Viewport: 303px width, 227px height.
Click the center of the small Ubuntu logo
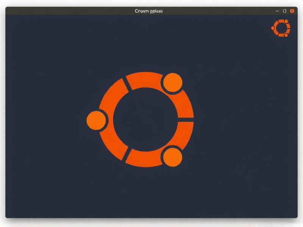click(x=281, y=28)
